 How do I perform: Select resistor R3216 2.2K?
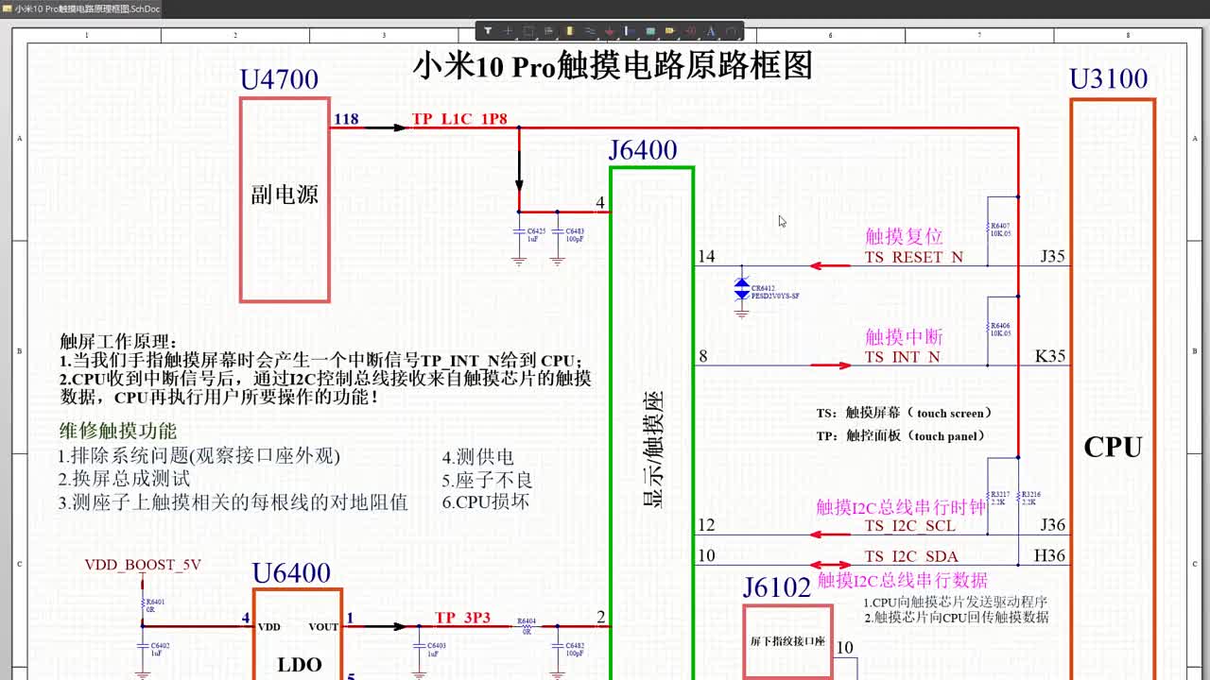point(1028,497)
